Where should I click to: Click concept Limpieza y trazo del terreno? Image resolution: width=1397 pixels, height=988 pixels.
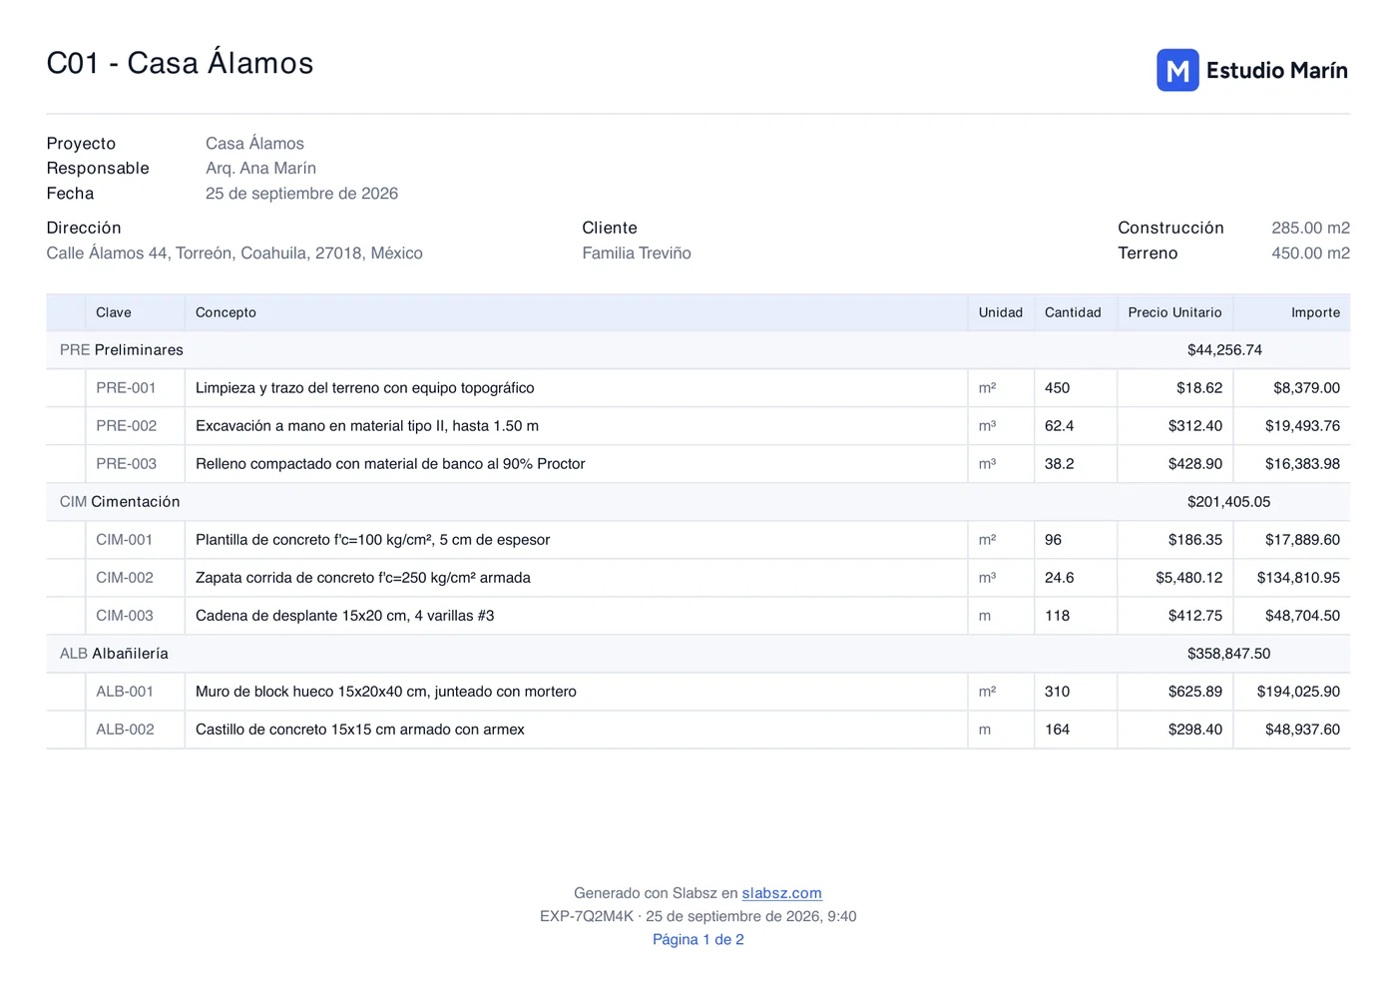point(365,388)
